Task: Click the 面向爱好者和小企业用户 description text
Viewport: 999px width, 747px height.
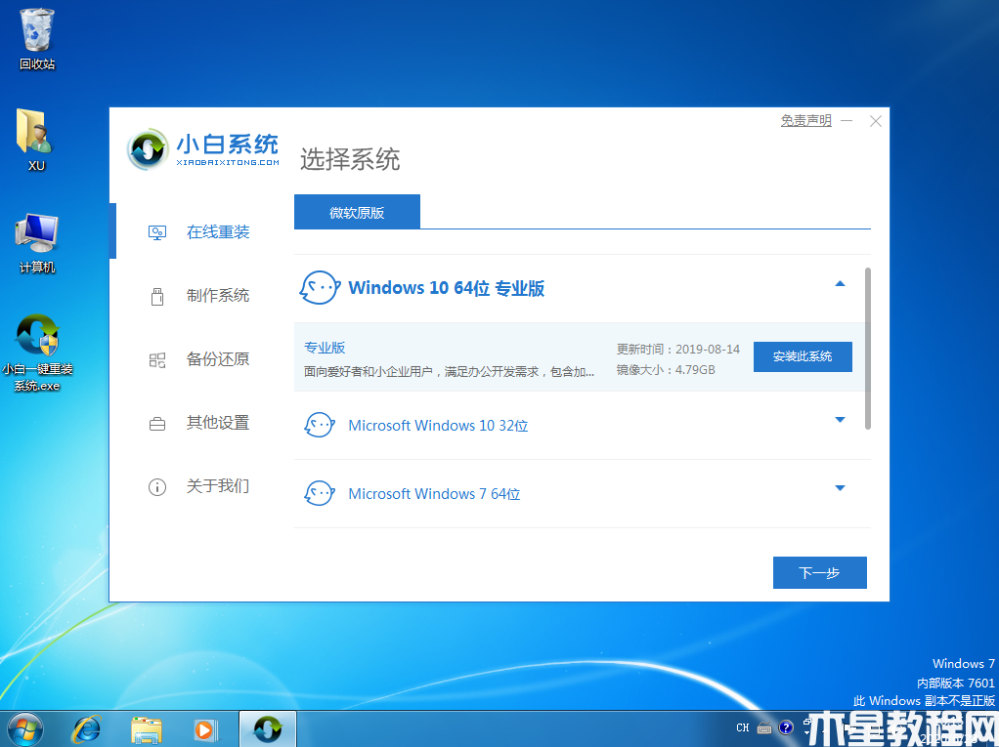Action: [x=450, y=371]
